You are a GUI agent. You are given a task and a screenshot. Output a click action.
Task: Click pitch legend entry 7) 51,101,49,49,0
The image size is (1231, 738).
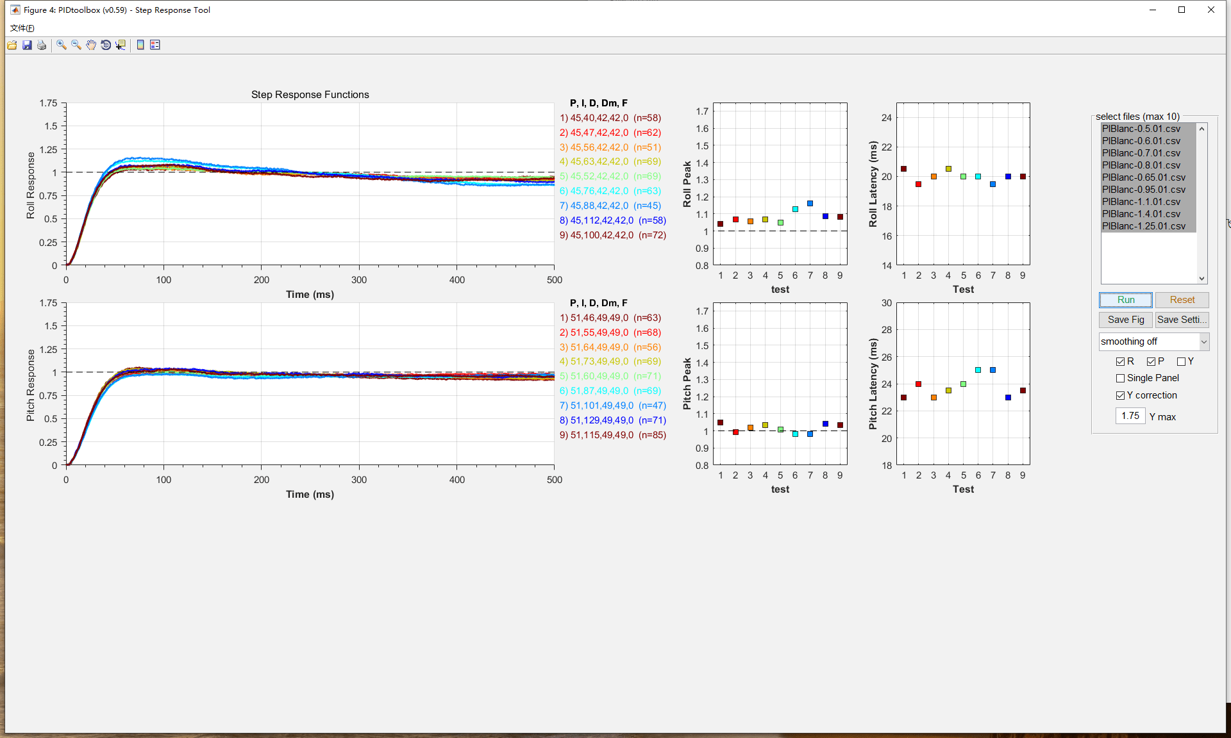(613, 406)
